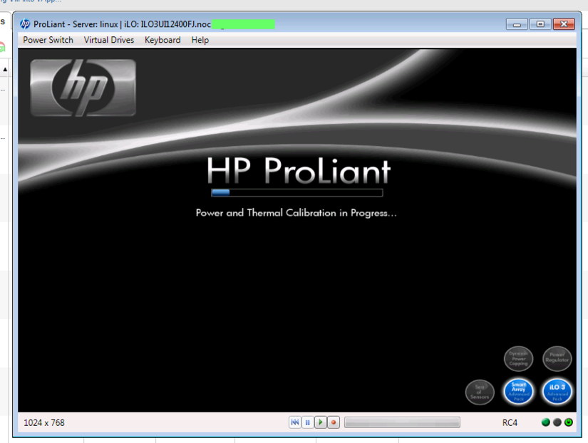Screen dimensions: 588x443
Task: Open the Keyboard menu
Action: coord(163,40)
